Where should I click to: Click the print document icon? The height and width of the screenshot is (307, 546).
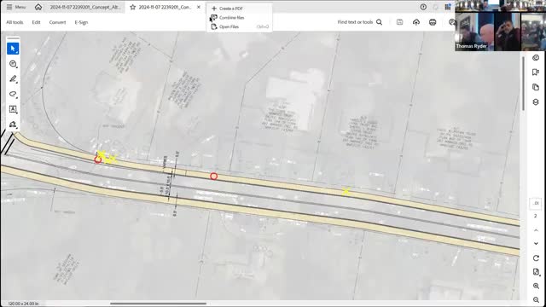(433, 22)
